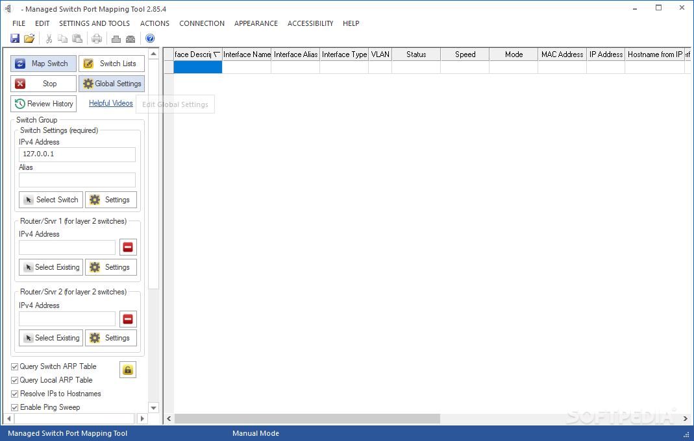The height and width of the screenshot is (441, 694).
Task: Click the Interface Type column header
Action: pos(344,54)
